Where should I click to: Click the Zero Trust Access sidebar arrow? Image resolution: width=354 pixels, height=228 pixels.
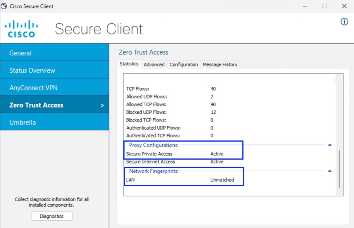click(102, 105)
